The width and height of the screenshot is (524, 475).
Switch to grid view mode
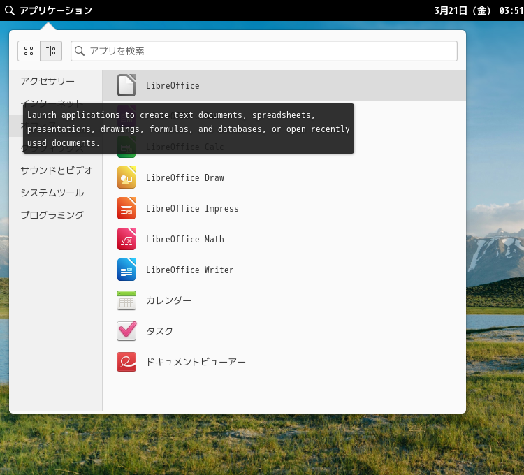click(x=29, y=51)
